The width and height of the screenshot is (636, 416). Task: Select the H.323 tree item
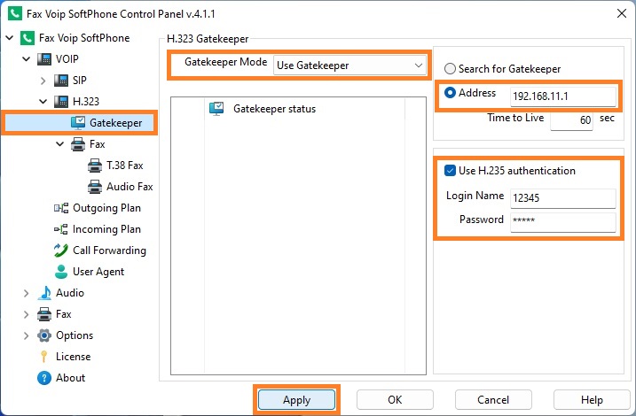(85, 102)
